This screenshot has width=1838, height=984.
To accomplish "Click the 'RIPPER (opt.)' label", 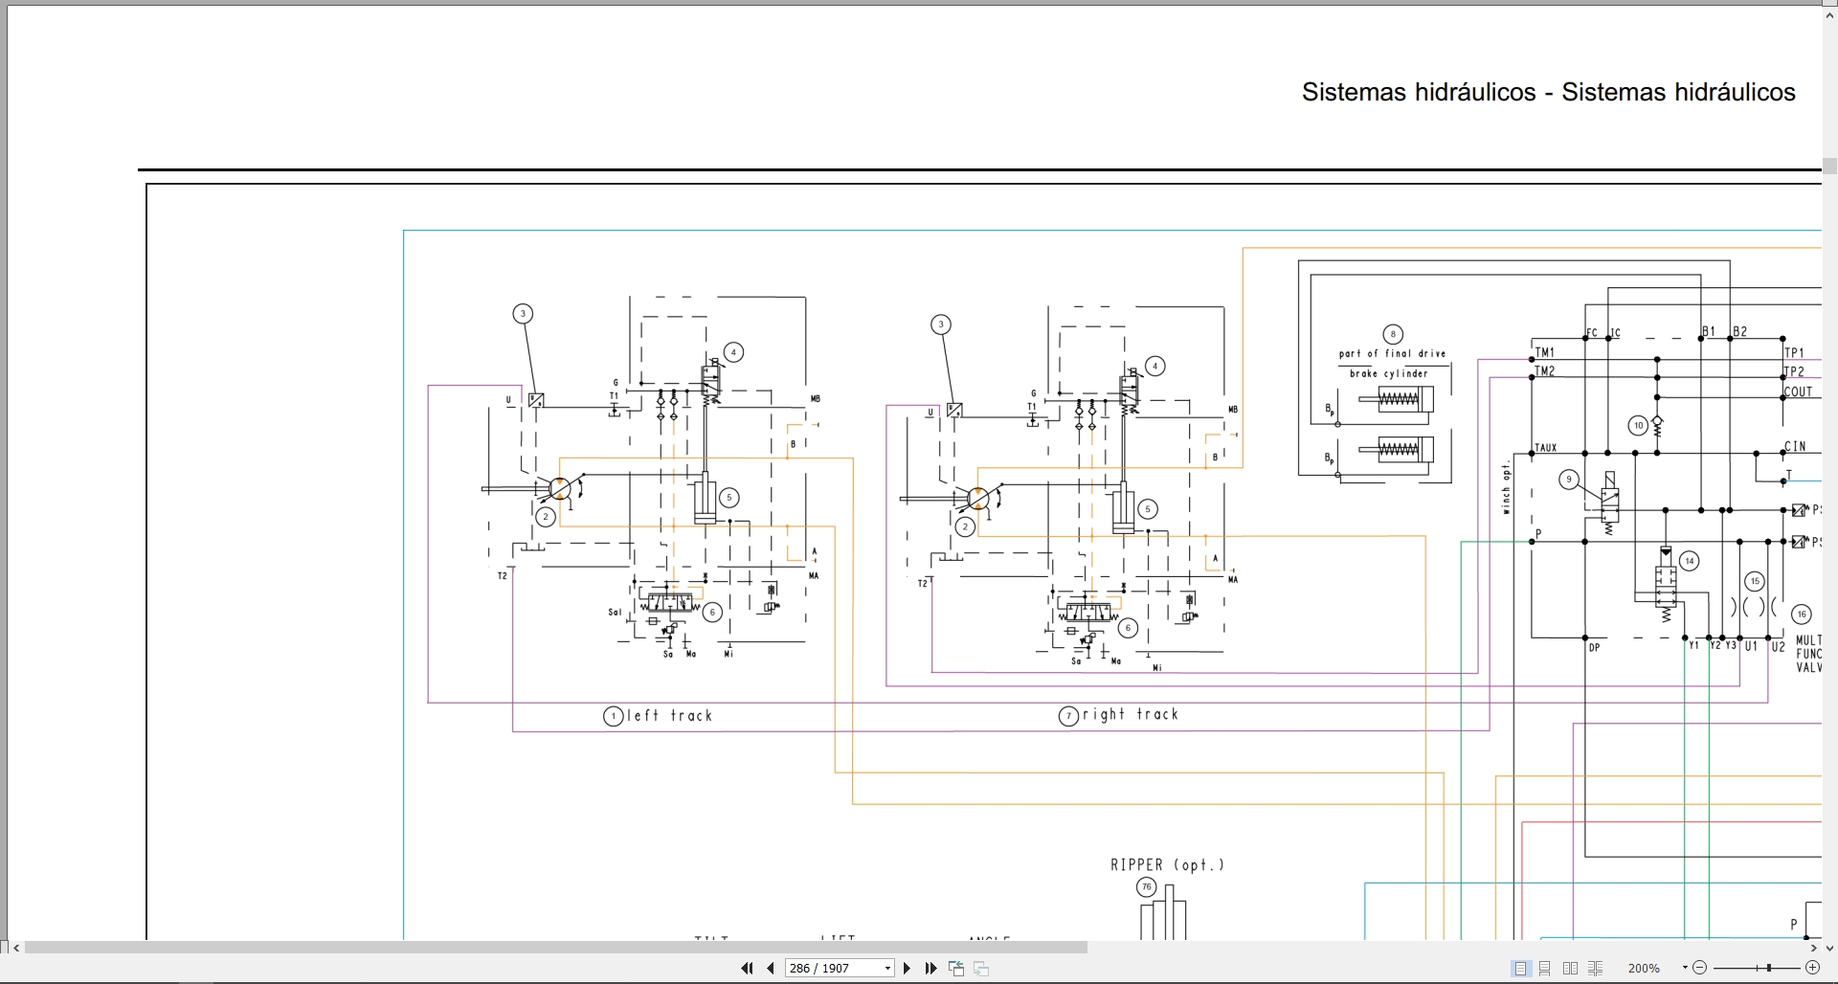I will (1167, 865).
